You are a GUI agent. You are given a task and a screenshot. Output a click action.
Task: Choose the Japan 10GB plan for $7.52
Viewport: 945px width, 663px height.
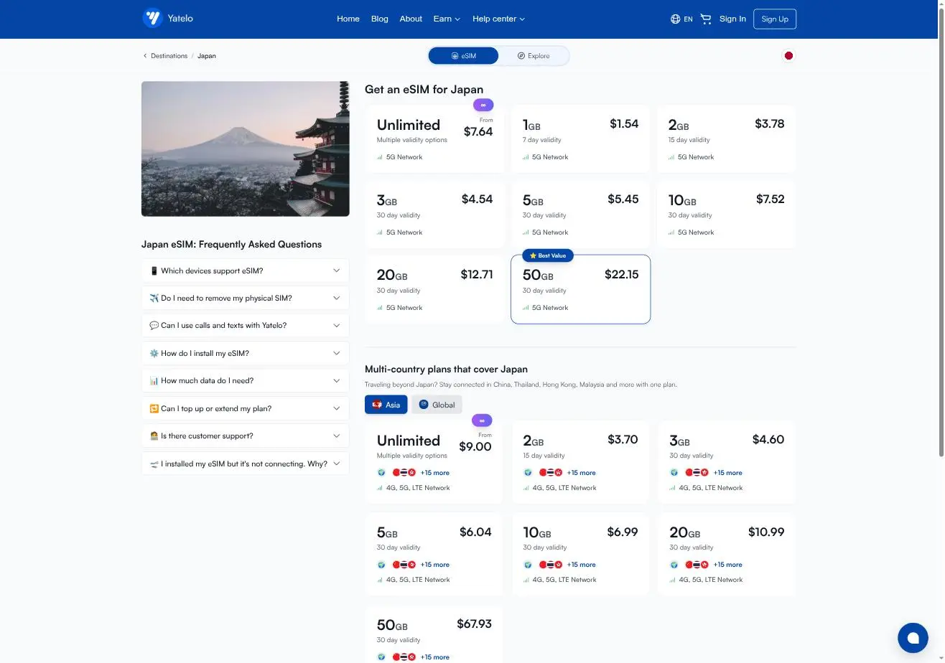726,214
